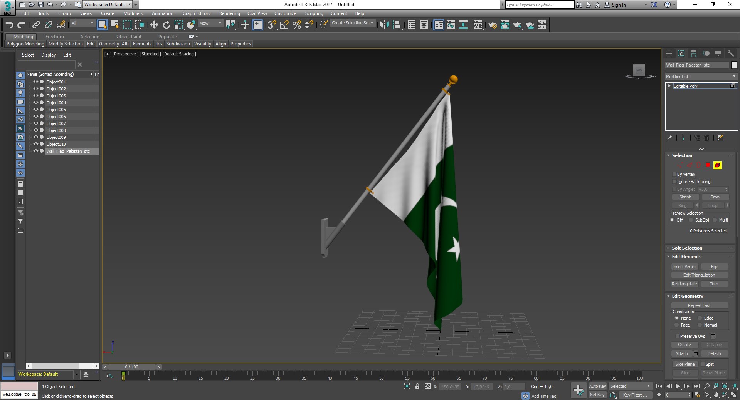740x400 pixels.
Task: Click the Edit Triangulation button
Action: [x=699, y=275]
